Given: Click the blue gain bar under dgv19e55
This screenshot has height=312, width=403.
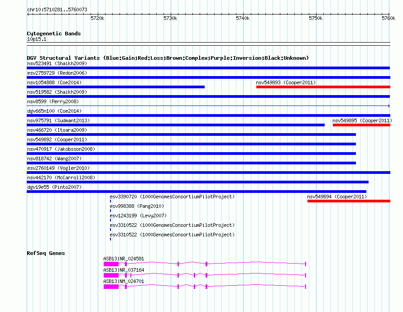Looking at the screenshot, I should 197,192.
